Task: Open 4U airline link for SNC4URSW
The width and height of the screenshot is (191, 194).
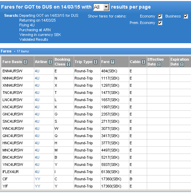Action: click(x=37, y=121)
